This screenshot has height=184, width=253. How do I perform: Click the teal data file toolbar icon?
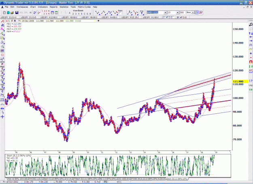tap(8, 13)
